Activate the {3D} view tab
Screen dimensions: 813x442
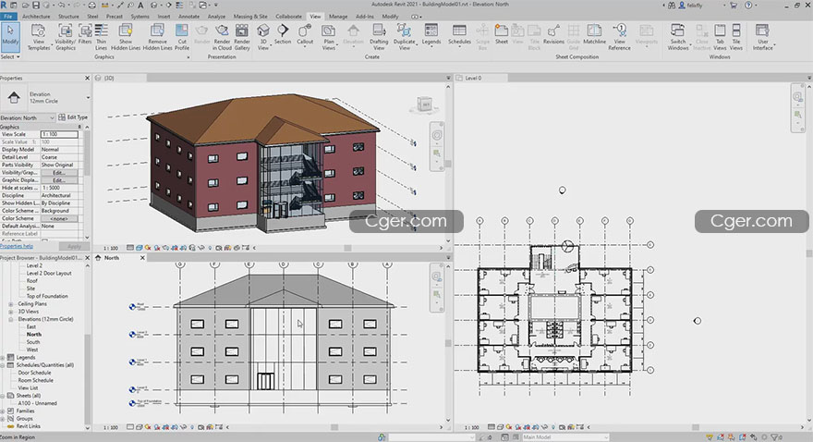tap(120, 78)
